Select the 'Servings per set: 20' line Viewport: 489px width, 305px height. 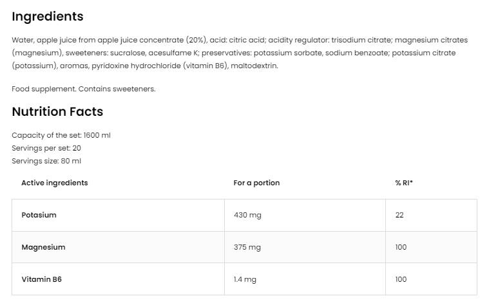tap(46, 148)
